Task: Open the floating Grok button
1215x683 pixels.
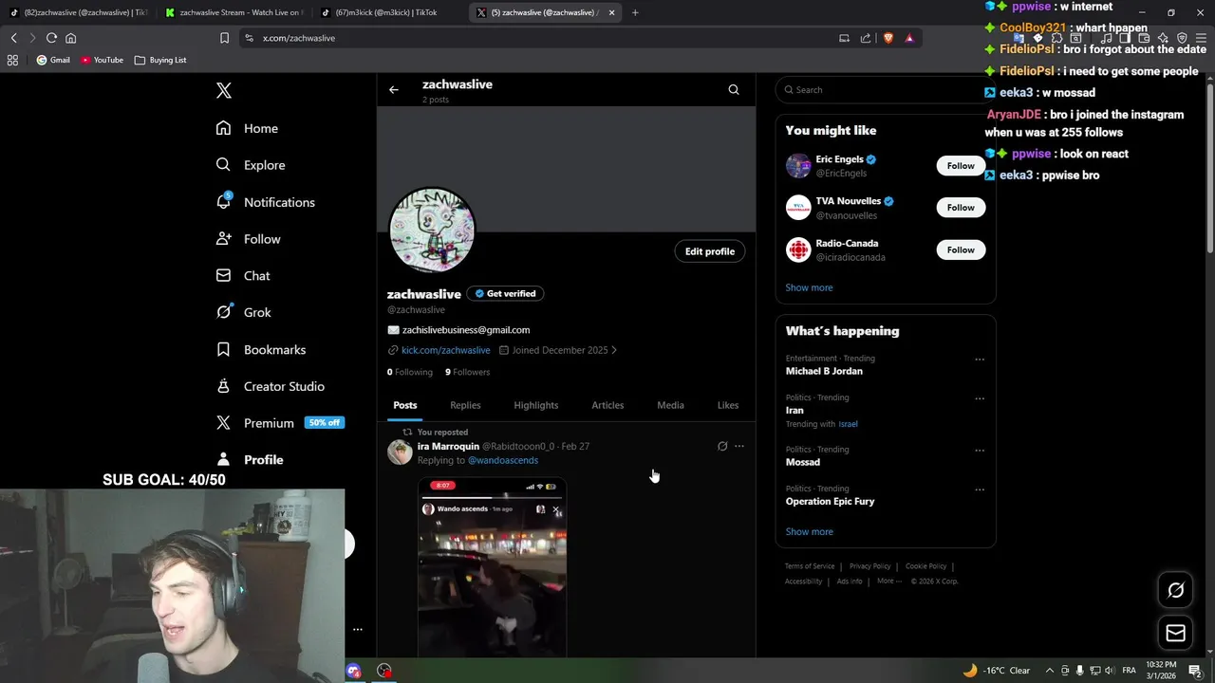Action: click(x=1175, y=590)
